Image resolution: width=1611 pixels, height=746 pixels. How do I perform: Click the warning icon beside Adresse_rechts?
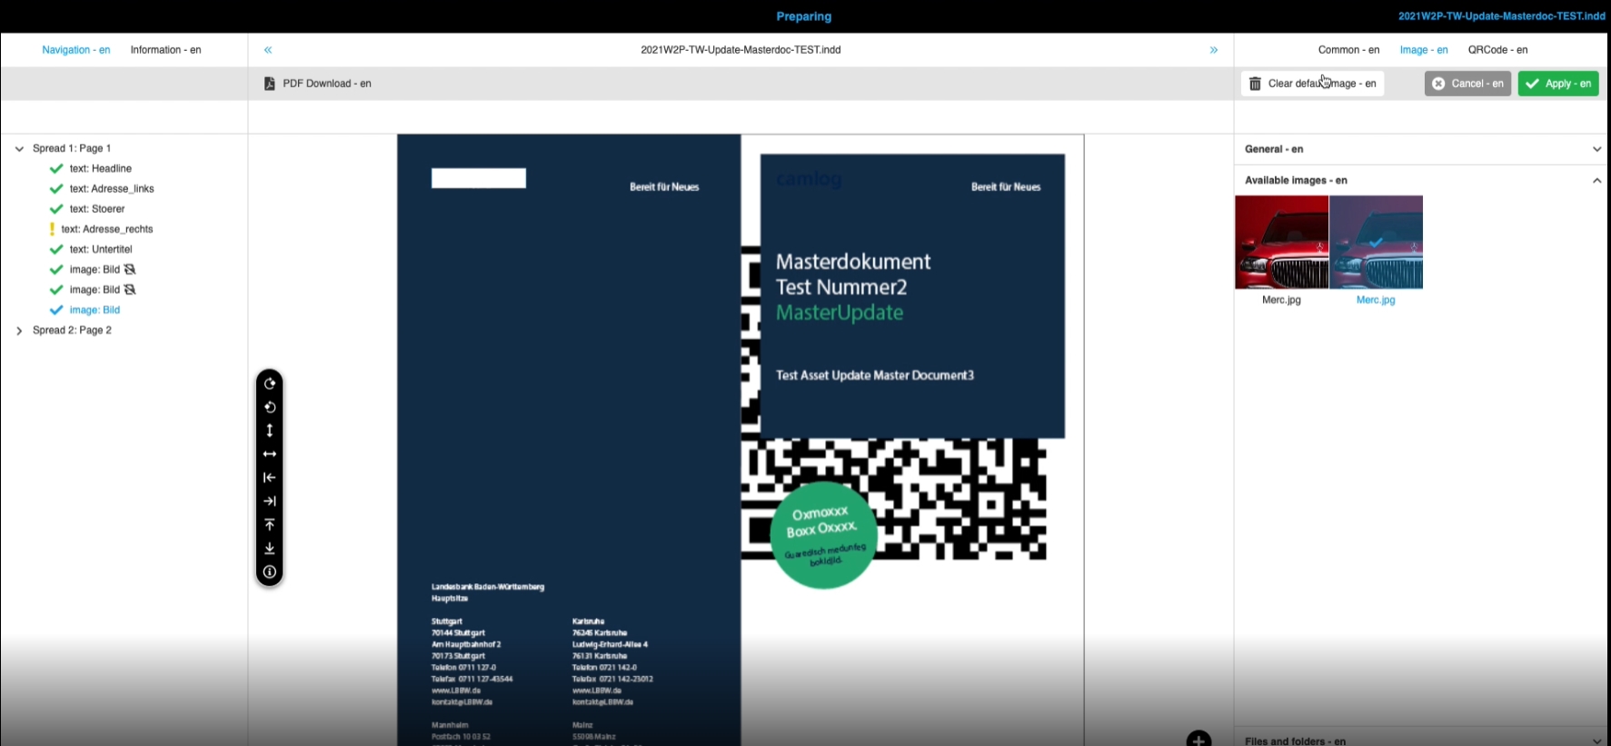pyautogui.click(x=52, y=229)
